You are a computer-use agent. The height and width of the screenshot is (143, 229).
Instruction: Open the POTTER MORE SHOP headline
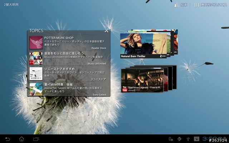[x=59, y=38]
